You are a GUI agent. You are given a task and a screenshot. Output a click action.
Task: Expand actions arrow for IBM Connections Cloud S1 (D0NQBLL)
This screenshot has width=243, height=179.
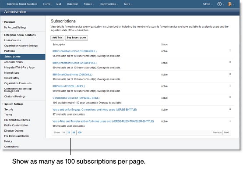point(230,51)
